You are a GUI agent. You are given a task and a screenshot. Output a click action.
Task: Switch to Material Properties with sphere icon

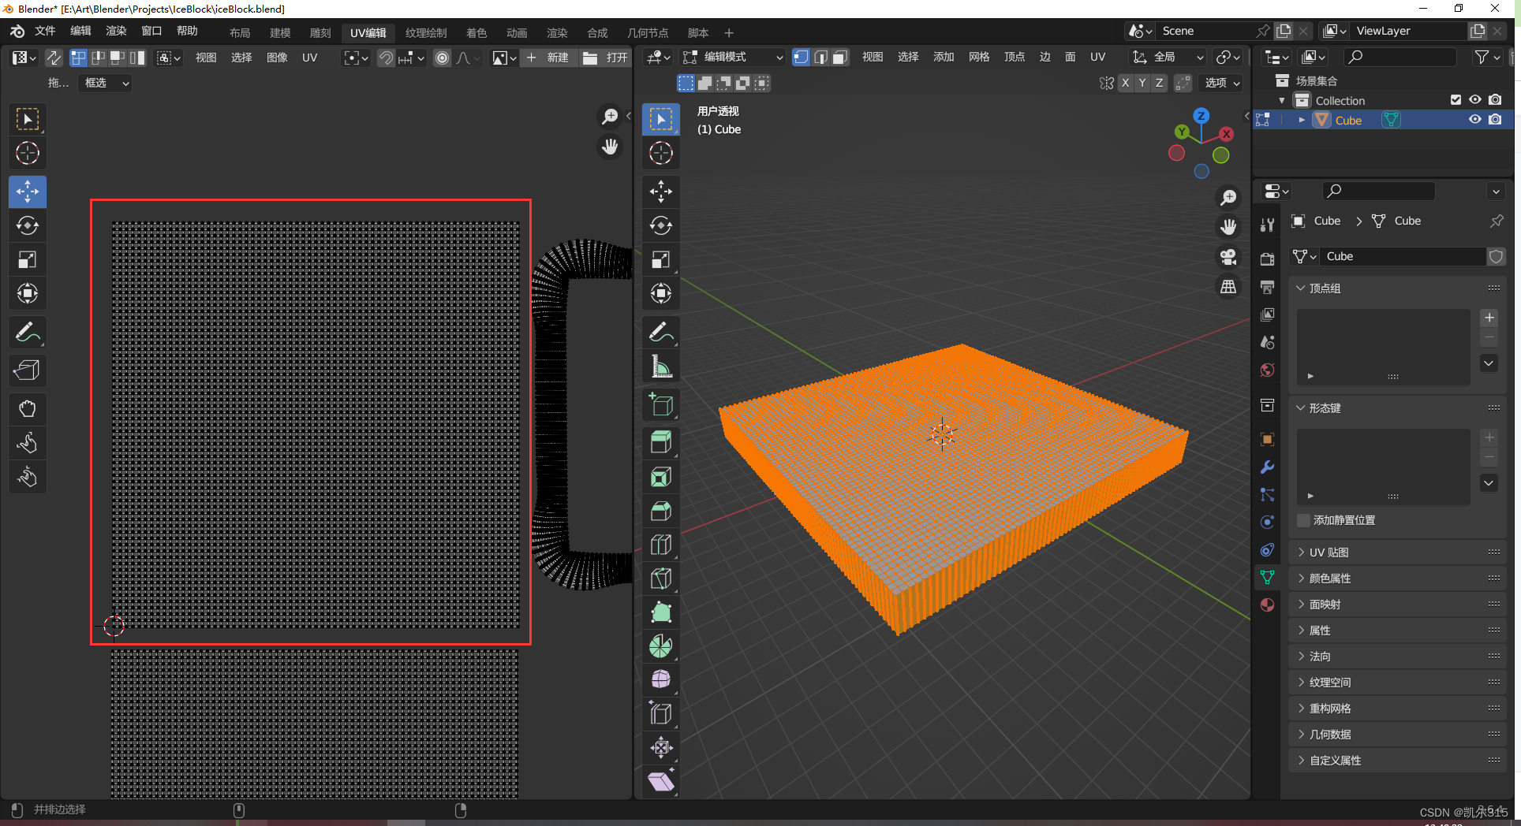coord(1267,605)
